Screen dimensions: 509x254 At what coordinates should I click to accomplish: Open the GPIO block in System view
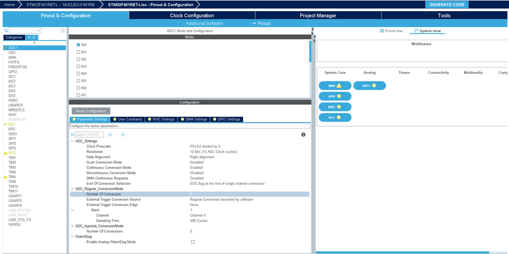335,96
